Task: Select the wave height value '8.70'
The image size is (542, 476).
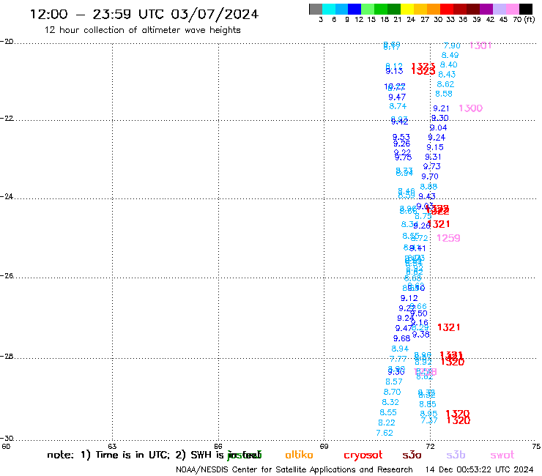Action: 392,392
